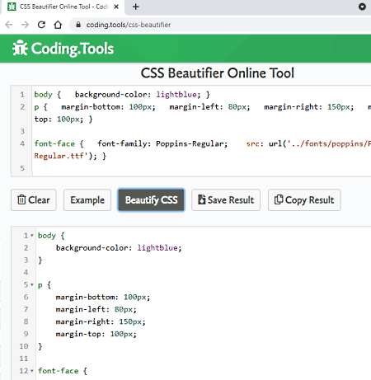Click the address bar URL coding.tools/css-beautifier
The width and height of the screenshot is (371, 380).
tap(129, 25)
